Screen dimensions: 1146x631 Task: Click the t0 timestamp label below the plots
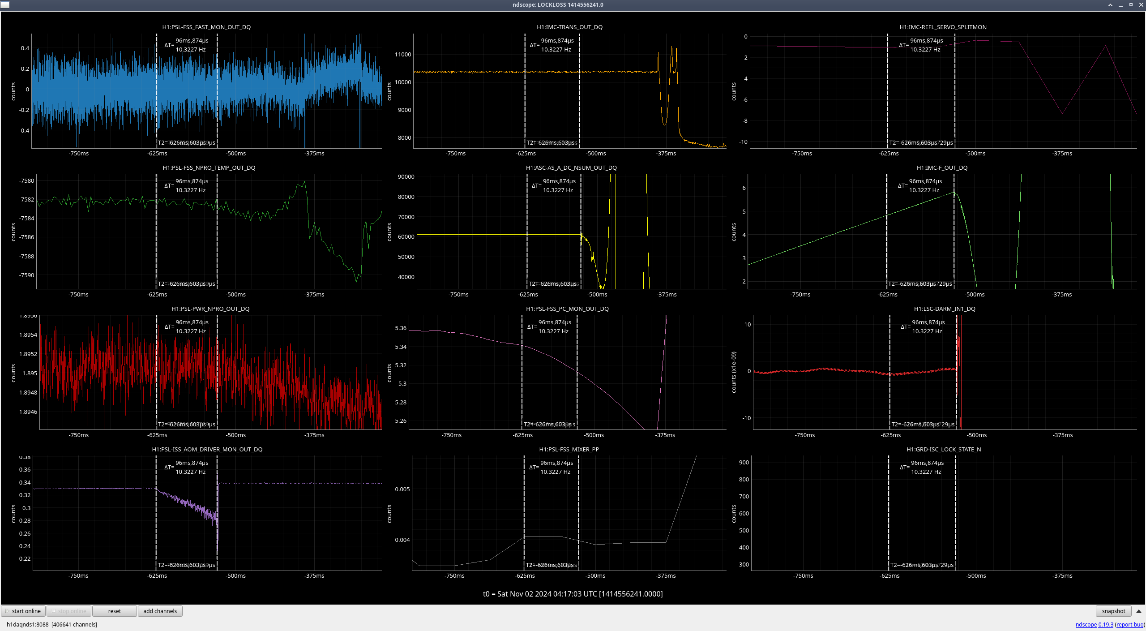coord(573,594)
